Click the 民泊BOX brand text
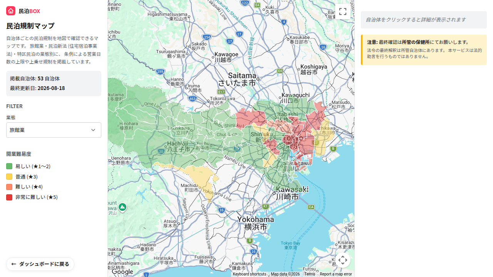 [x=29, y=11]
